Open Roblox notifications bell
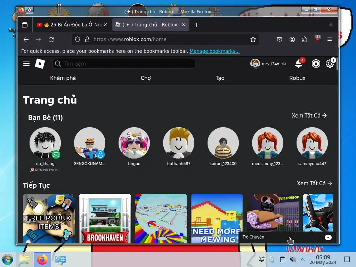 (x=298, y=64)
